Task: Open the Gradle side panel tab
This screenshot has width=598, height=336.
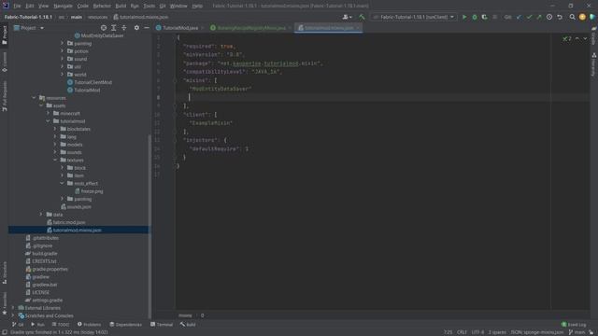Action: [594, 35]
